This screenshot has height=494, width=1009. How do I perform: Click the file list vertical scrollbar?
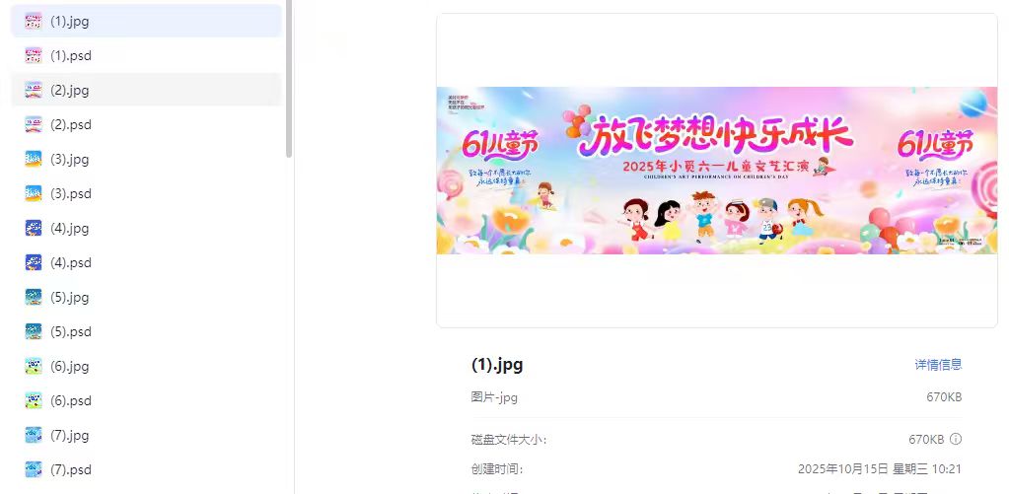pyautogui.click(x=289, y=77)
